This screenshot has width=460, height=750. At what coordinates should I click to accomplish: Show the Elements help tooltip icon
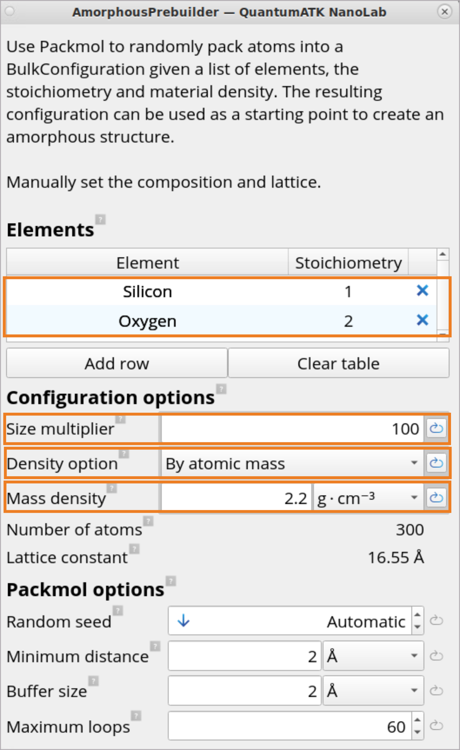coord(100,219)
